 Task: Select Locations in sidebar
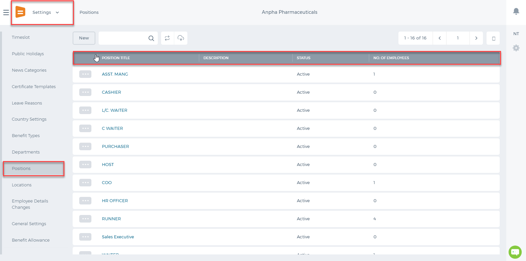coord(22,185)
